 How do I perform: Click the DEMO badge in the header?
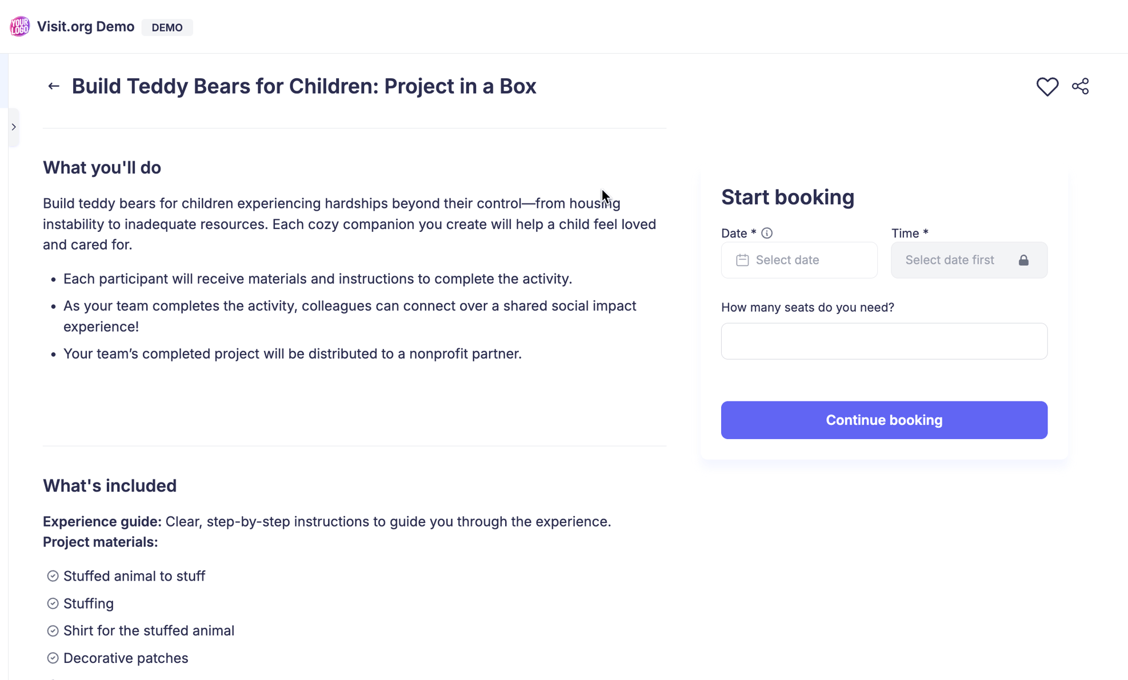click(167, 27)
